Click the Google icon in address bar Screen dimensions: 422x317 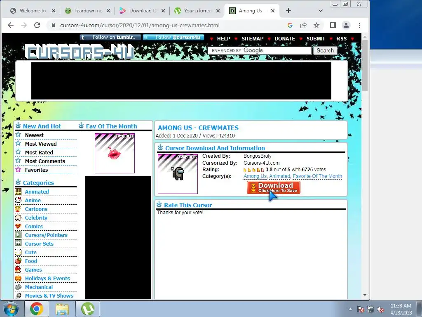pos(290,25)
